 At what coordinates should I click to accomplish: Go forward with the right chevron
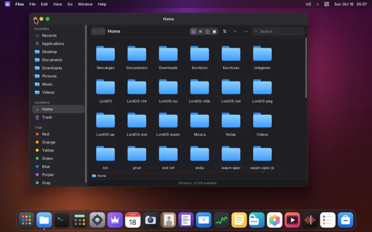point(102,31)
